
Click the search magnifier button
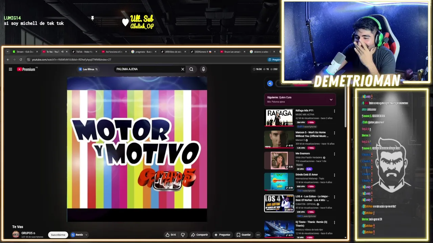pos(191,69)
